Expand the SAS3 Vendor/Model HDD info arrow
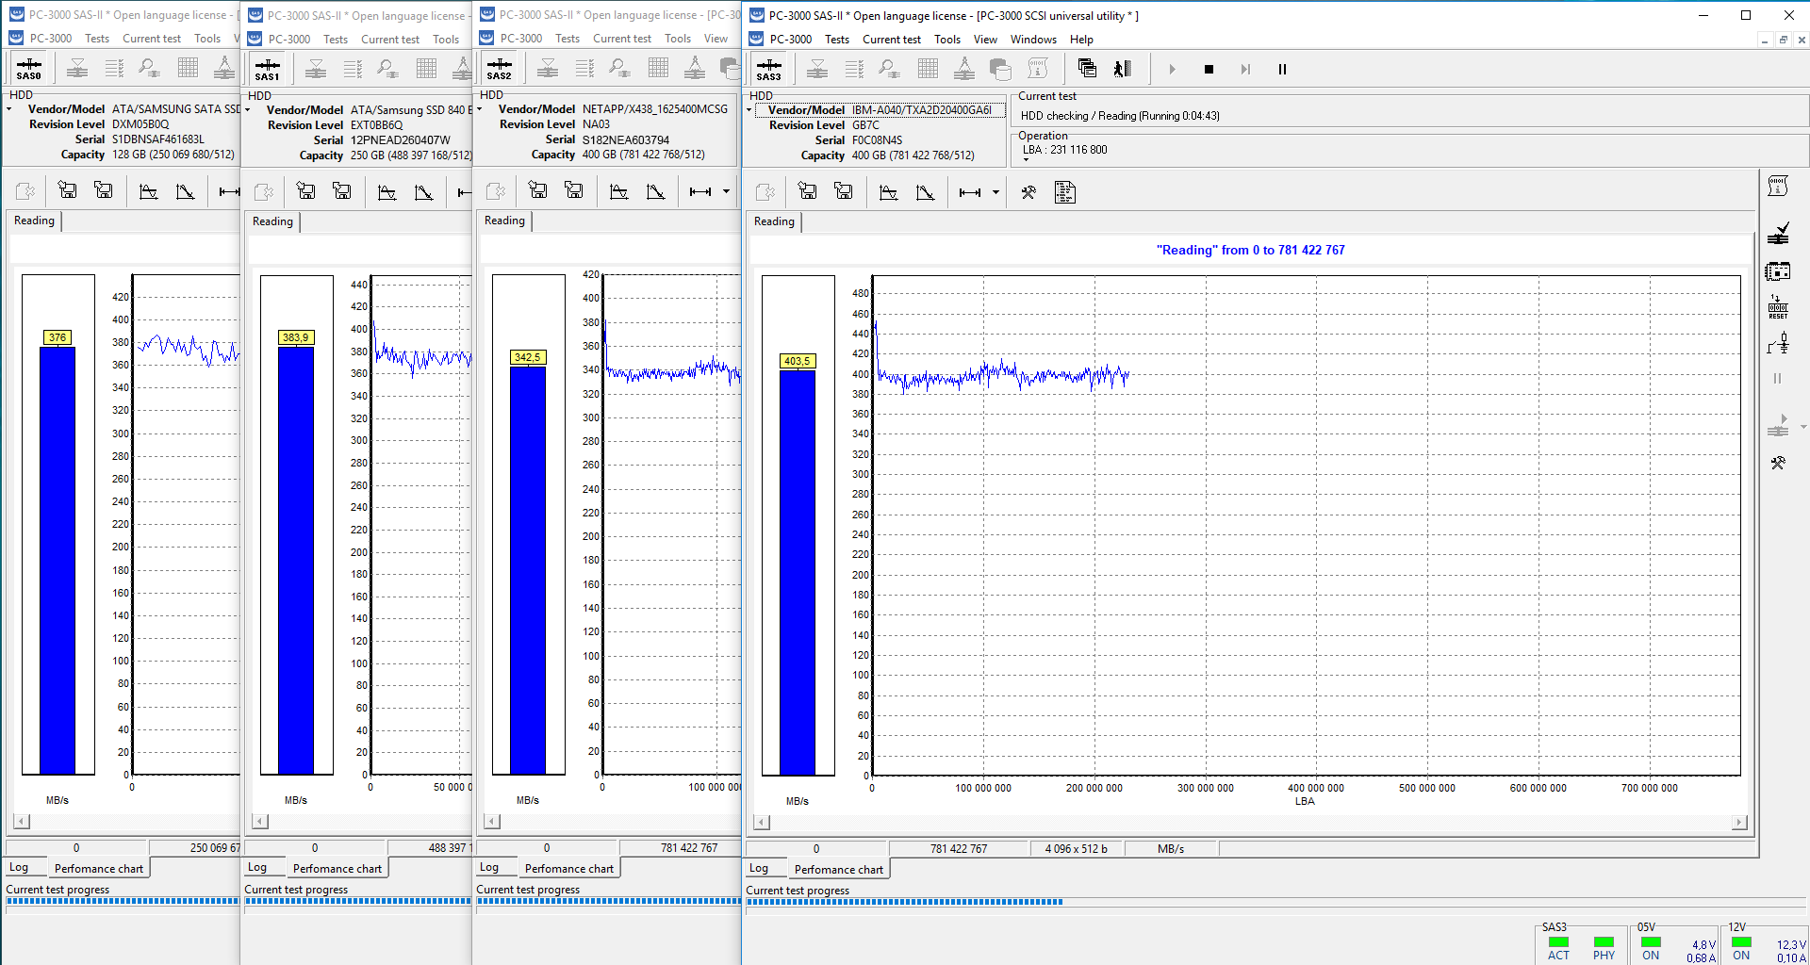 [749, 110]
